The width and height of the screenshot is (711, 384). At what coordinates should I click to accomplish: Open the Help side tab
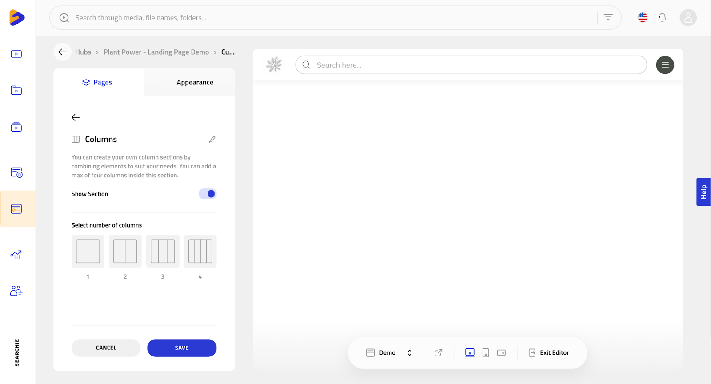pos(703,192)
